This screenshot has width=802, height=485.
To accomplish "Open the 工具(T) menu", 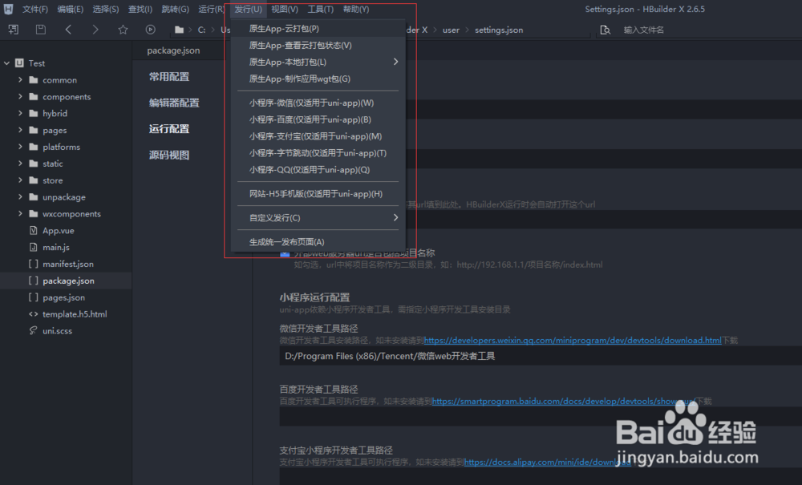I will [x=320, y=9].
